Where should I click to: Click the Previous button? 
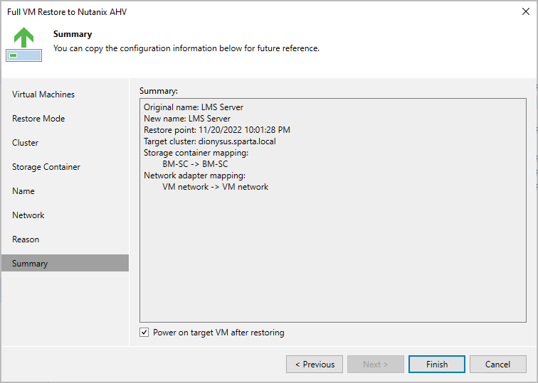click(x=315, y=365)
